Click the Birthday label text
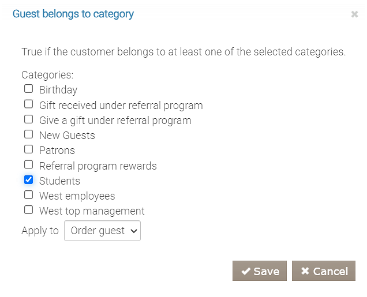This screenshot has width=367, height=297. [58, 90]
